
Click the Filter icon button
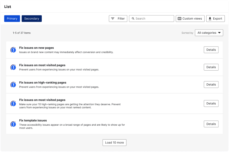[x=113, y=19]
